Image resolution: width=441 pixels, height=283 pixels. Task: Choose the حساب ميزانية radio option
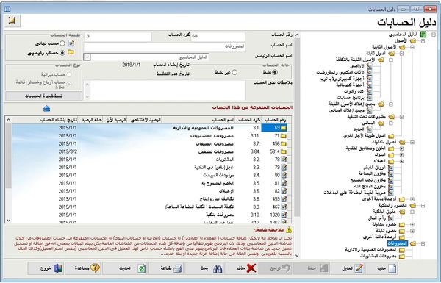pyautogui.click(x=68, y=74)
